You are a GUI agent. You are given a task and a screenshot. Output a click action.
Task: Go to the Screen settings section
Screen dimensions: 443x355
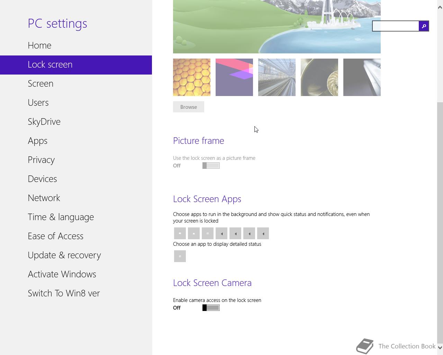[40, 84]
